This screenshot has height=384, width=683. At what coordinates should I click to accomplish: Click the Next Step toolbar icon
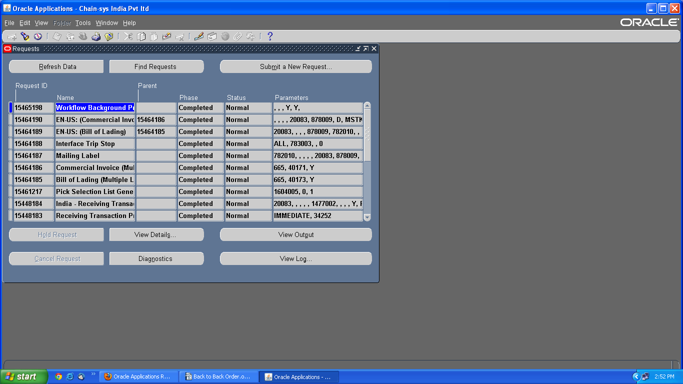[x=70, y=36]
